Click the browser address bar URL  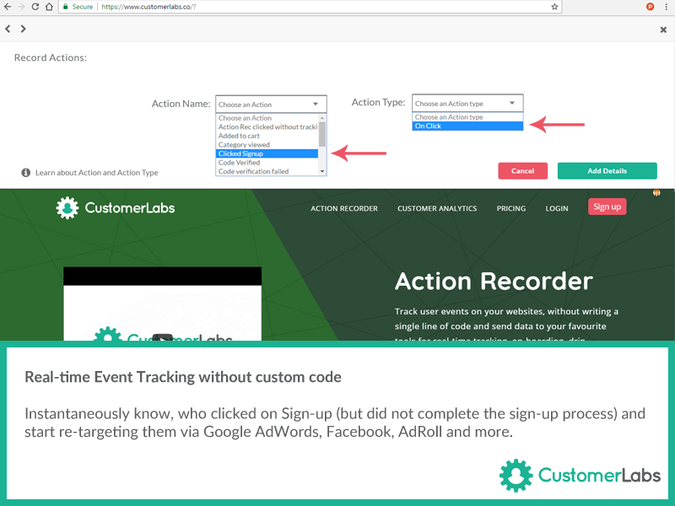click(148, 7)
